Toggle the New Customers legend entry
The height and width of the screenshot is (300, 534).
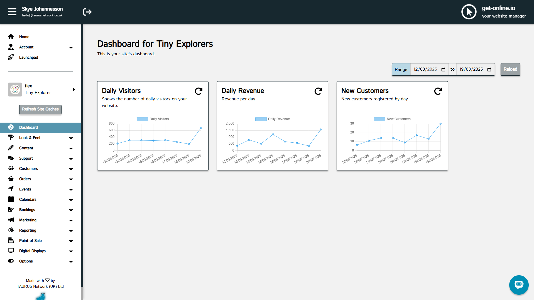[392, 119]
